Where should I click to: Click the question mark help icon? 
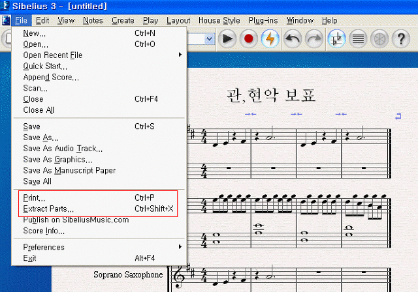pos(400,39)
